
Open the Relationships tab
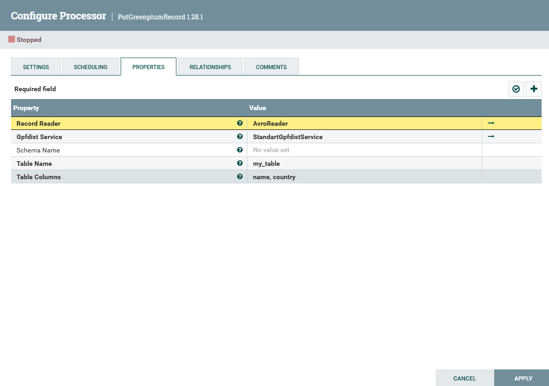[210, 67]
